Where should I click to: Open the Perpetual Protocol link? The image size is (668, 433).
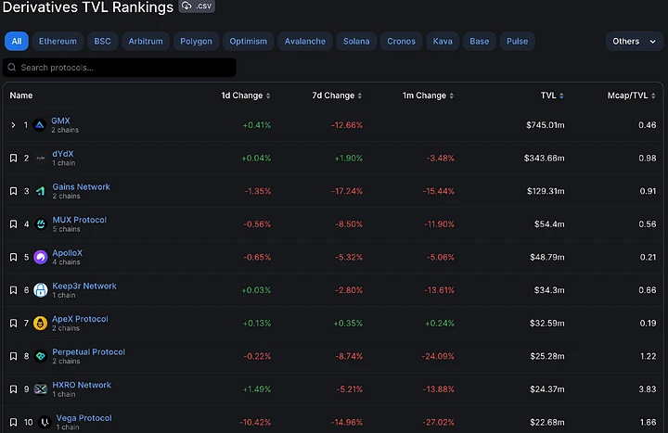point(89,352)
